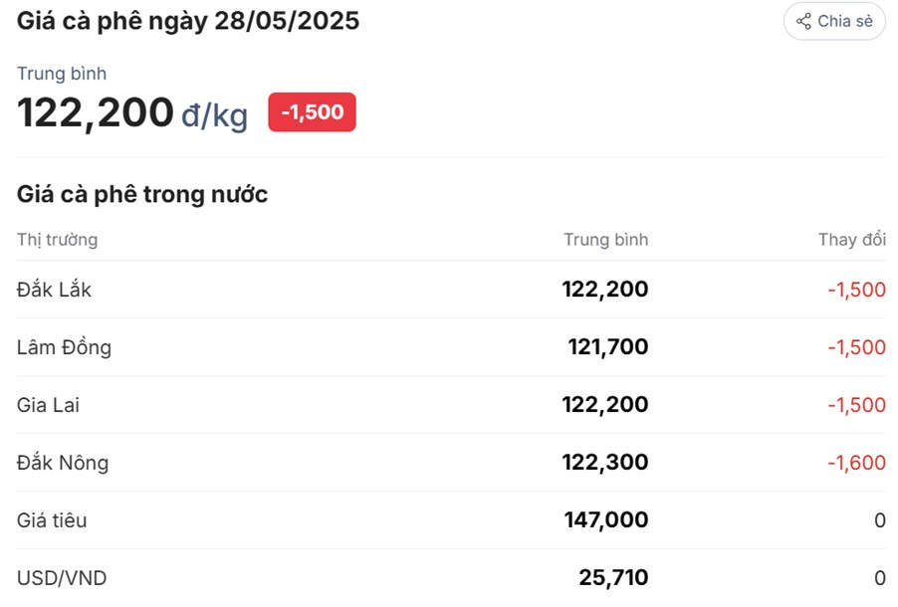
Task: Open the Gia Lai market entry
Action: (x=48, y=405)
